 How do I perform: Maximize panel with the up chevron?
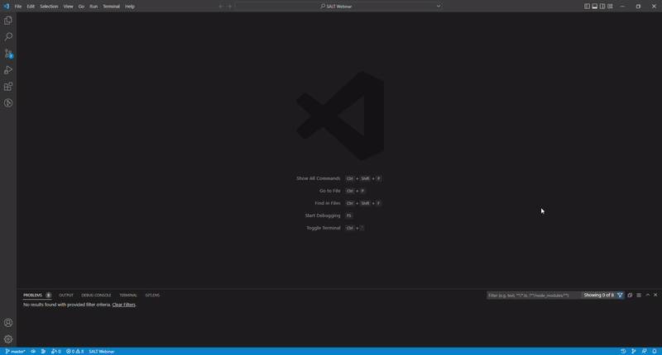coord(648,296)
